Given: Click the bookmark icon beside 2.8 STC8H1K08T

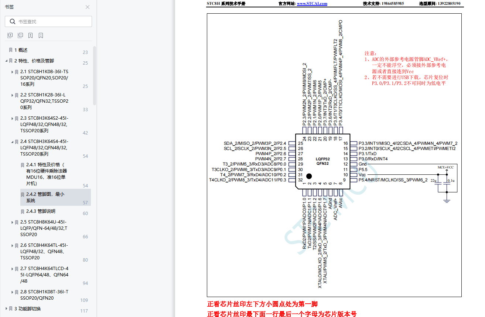Looking at the screenshot, I should 17,292.
